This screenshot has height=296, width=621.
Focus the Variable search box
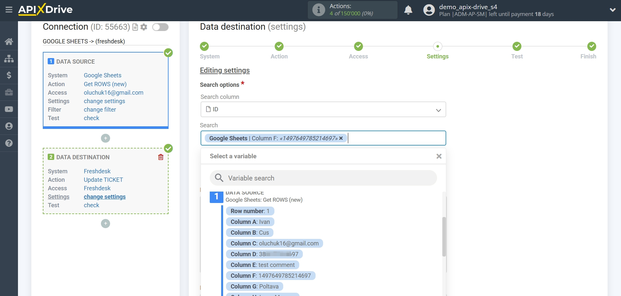click(x=323, y=178)
